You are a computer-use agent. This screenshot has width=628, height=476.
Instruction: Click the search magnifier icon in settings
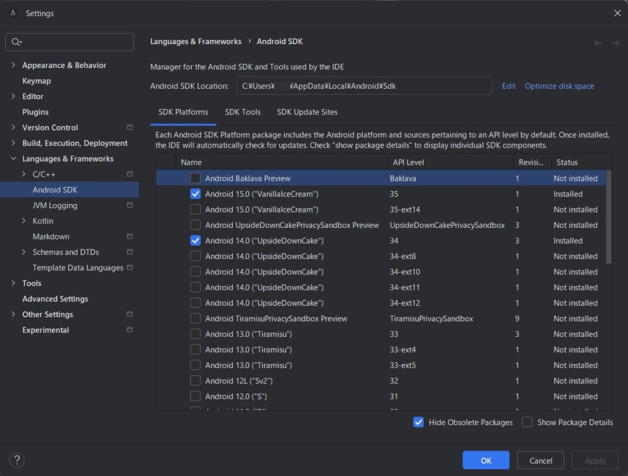[x=17, y=42]
